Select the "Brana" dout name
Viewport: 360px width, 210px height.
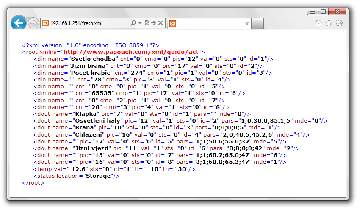click(x=84, y=127)
